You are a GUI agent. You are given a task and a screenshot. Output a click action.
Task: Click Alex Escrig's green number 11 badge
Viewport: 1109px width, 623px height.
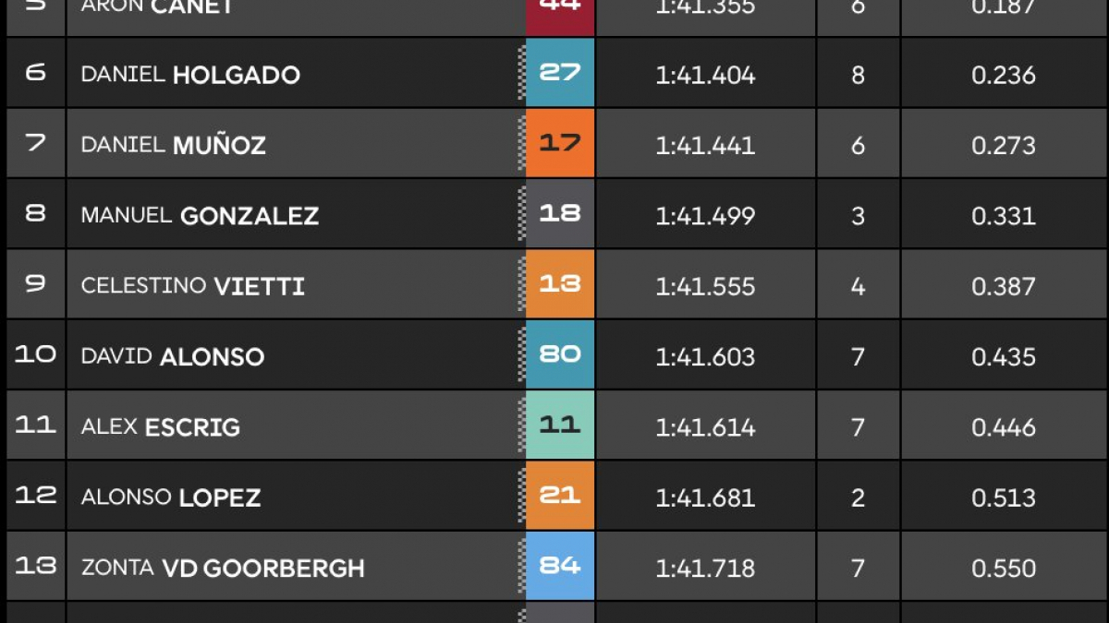pos(560,425)
